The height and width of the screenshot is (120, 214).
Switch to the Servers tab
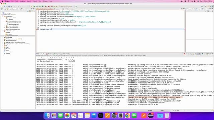click(24, 9)
